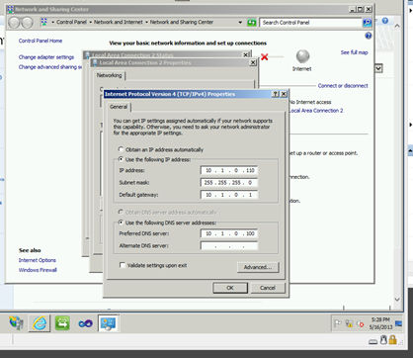Click the Control Panel icon in address bar
The height and width of the screenshot is (358, 413).
click(x=43, y=22)
